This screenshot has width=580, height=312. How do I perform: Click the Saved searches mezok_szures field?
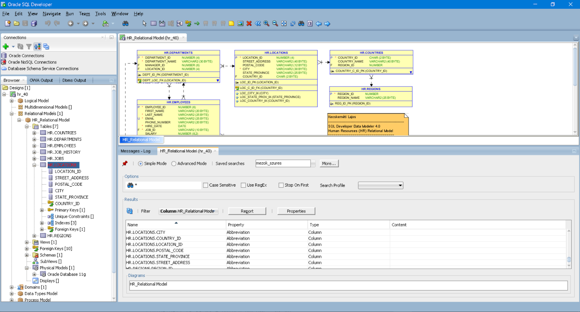tap(283, 164)
